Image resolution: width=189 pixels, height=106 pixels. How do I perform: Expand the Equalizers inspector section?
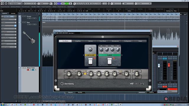[9, 32]
